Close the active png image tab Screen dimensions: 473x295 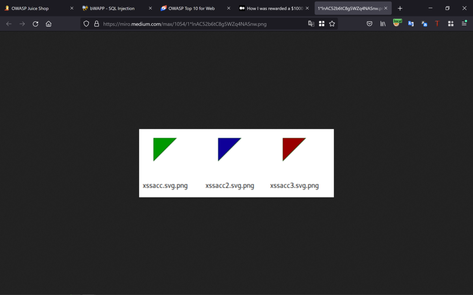click(385, 8)
